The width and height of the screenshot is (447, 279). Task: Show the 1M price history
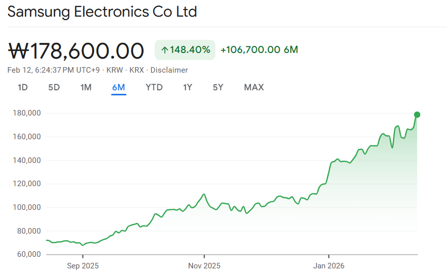tap(86, 87)
